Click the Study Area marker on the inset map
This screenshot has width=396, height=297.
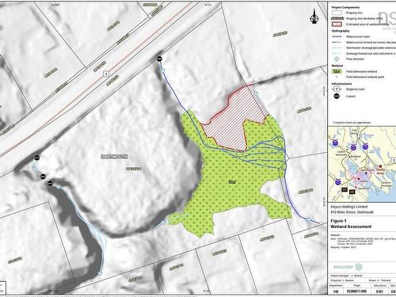point(380,166)
